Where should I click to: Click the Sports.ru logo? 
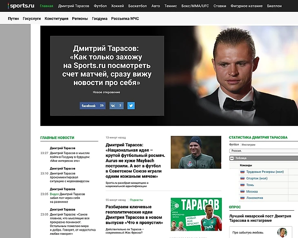click(21, 6)
